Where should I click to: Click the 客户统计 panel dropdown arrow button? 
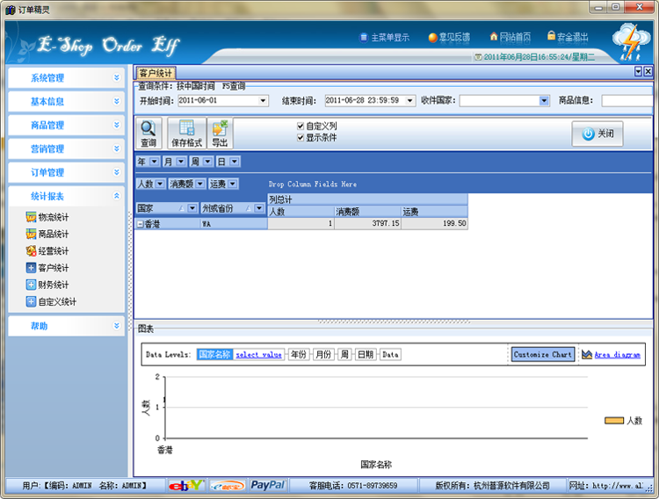638,71
